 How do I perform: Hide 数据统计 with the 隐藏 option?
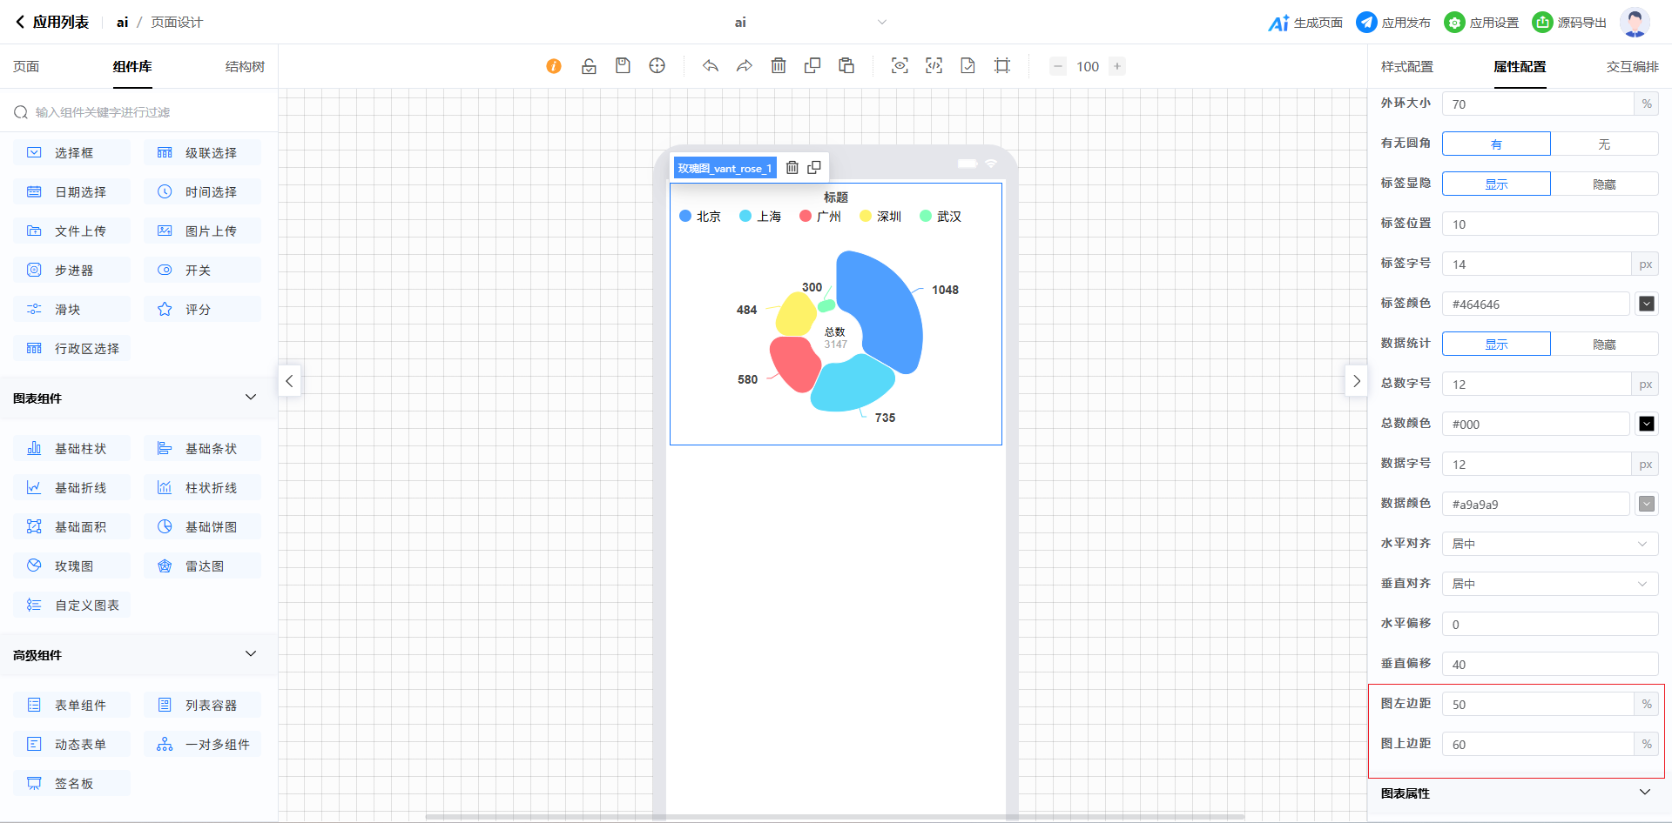tap(1603, 345)
